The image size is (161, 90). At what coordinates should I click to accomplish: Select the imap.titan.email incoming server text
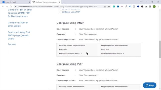point(79,45)
